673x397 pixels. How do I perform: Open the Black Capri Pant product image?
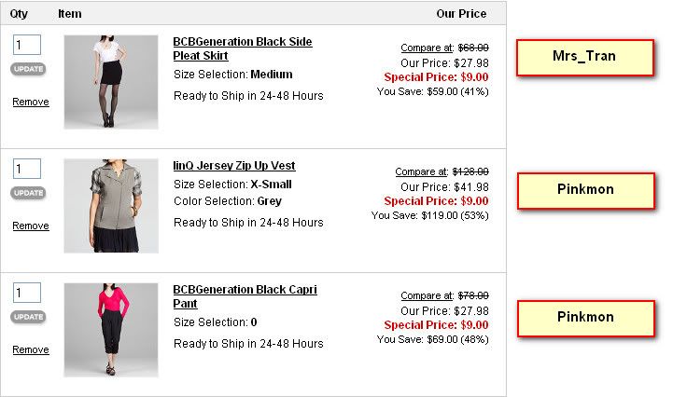point(111,330)
